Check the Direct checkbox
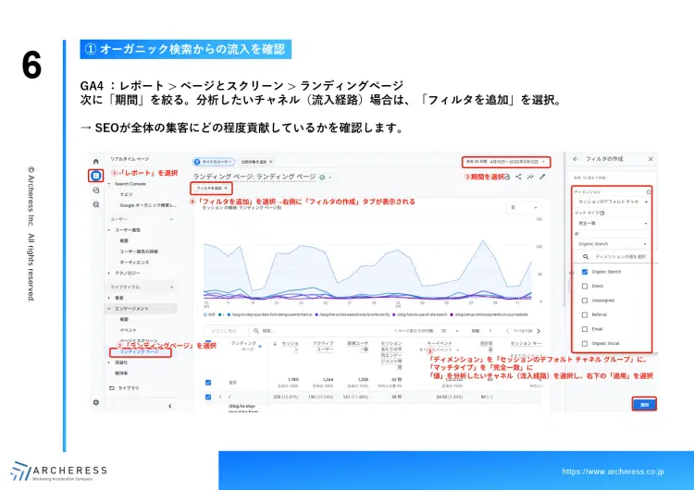 (x=585, y=286)
